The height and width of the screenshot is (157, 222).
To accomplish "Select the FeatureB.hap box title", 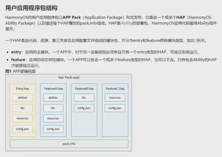I will tap(84, 89).
